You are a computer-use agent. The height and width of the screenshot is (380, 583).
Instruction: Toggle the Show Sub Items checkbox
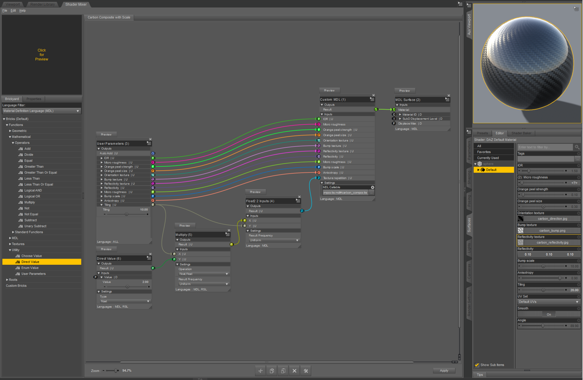pyautogui.click(x=477, y=365)
